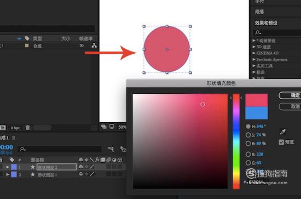301x199 pixels.
Task: Select the H hue radio button
Action: tap(248, 126)
